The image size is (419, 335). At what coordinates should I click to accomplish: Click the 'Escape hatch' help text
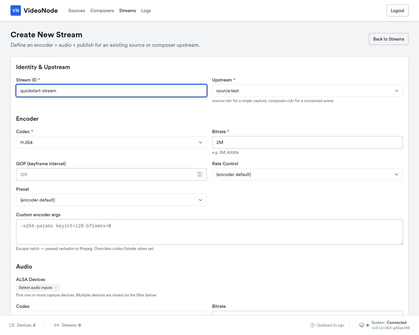point(85,249)
